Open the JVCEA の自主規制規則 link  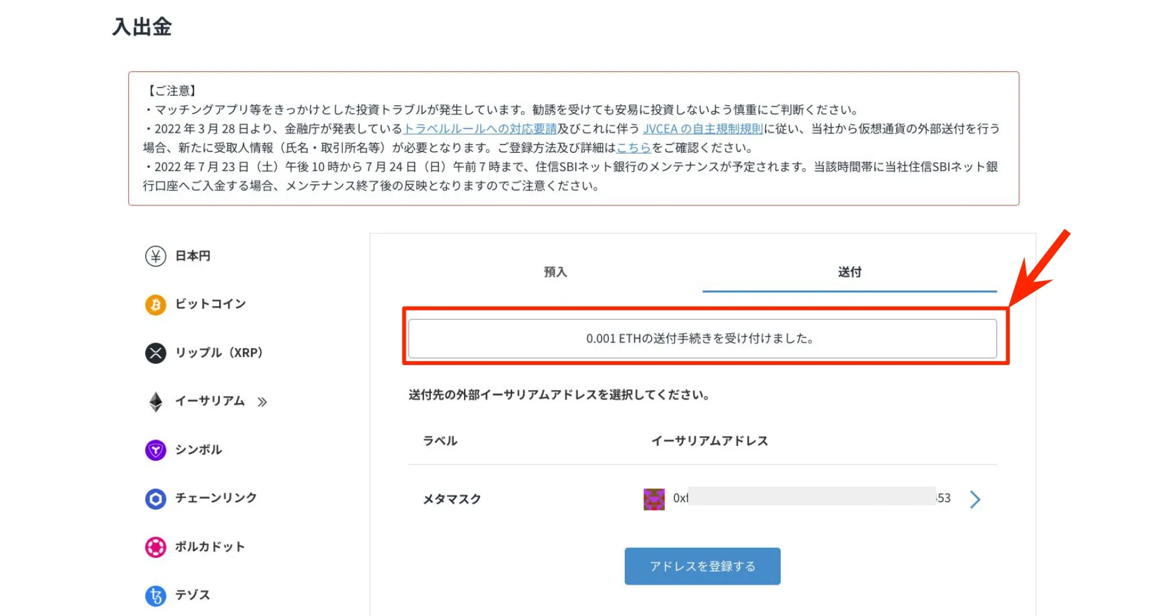pos(703,129)
